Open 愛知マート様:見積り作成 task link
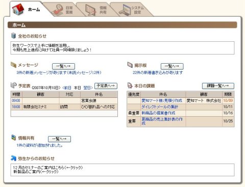 (x=162, y=100)
